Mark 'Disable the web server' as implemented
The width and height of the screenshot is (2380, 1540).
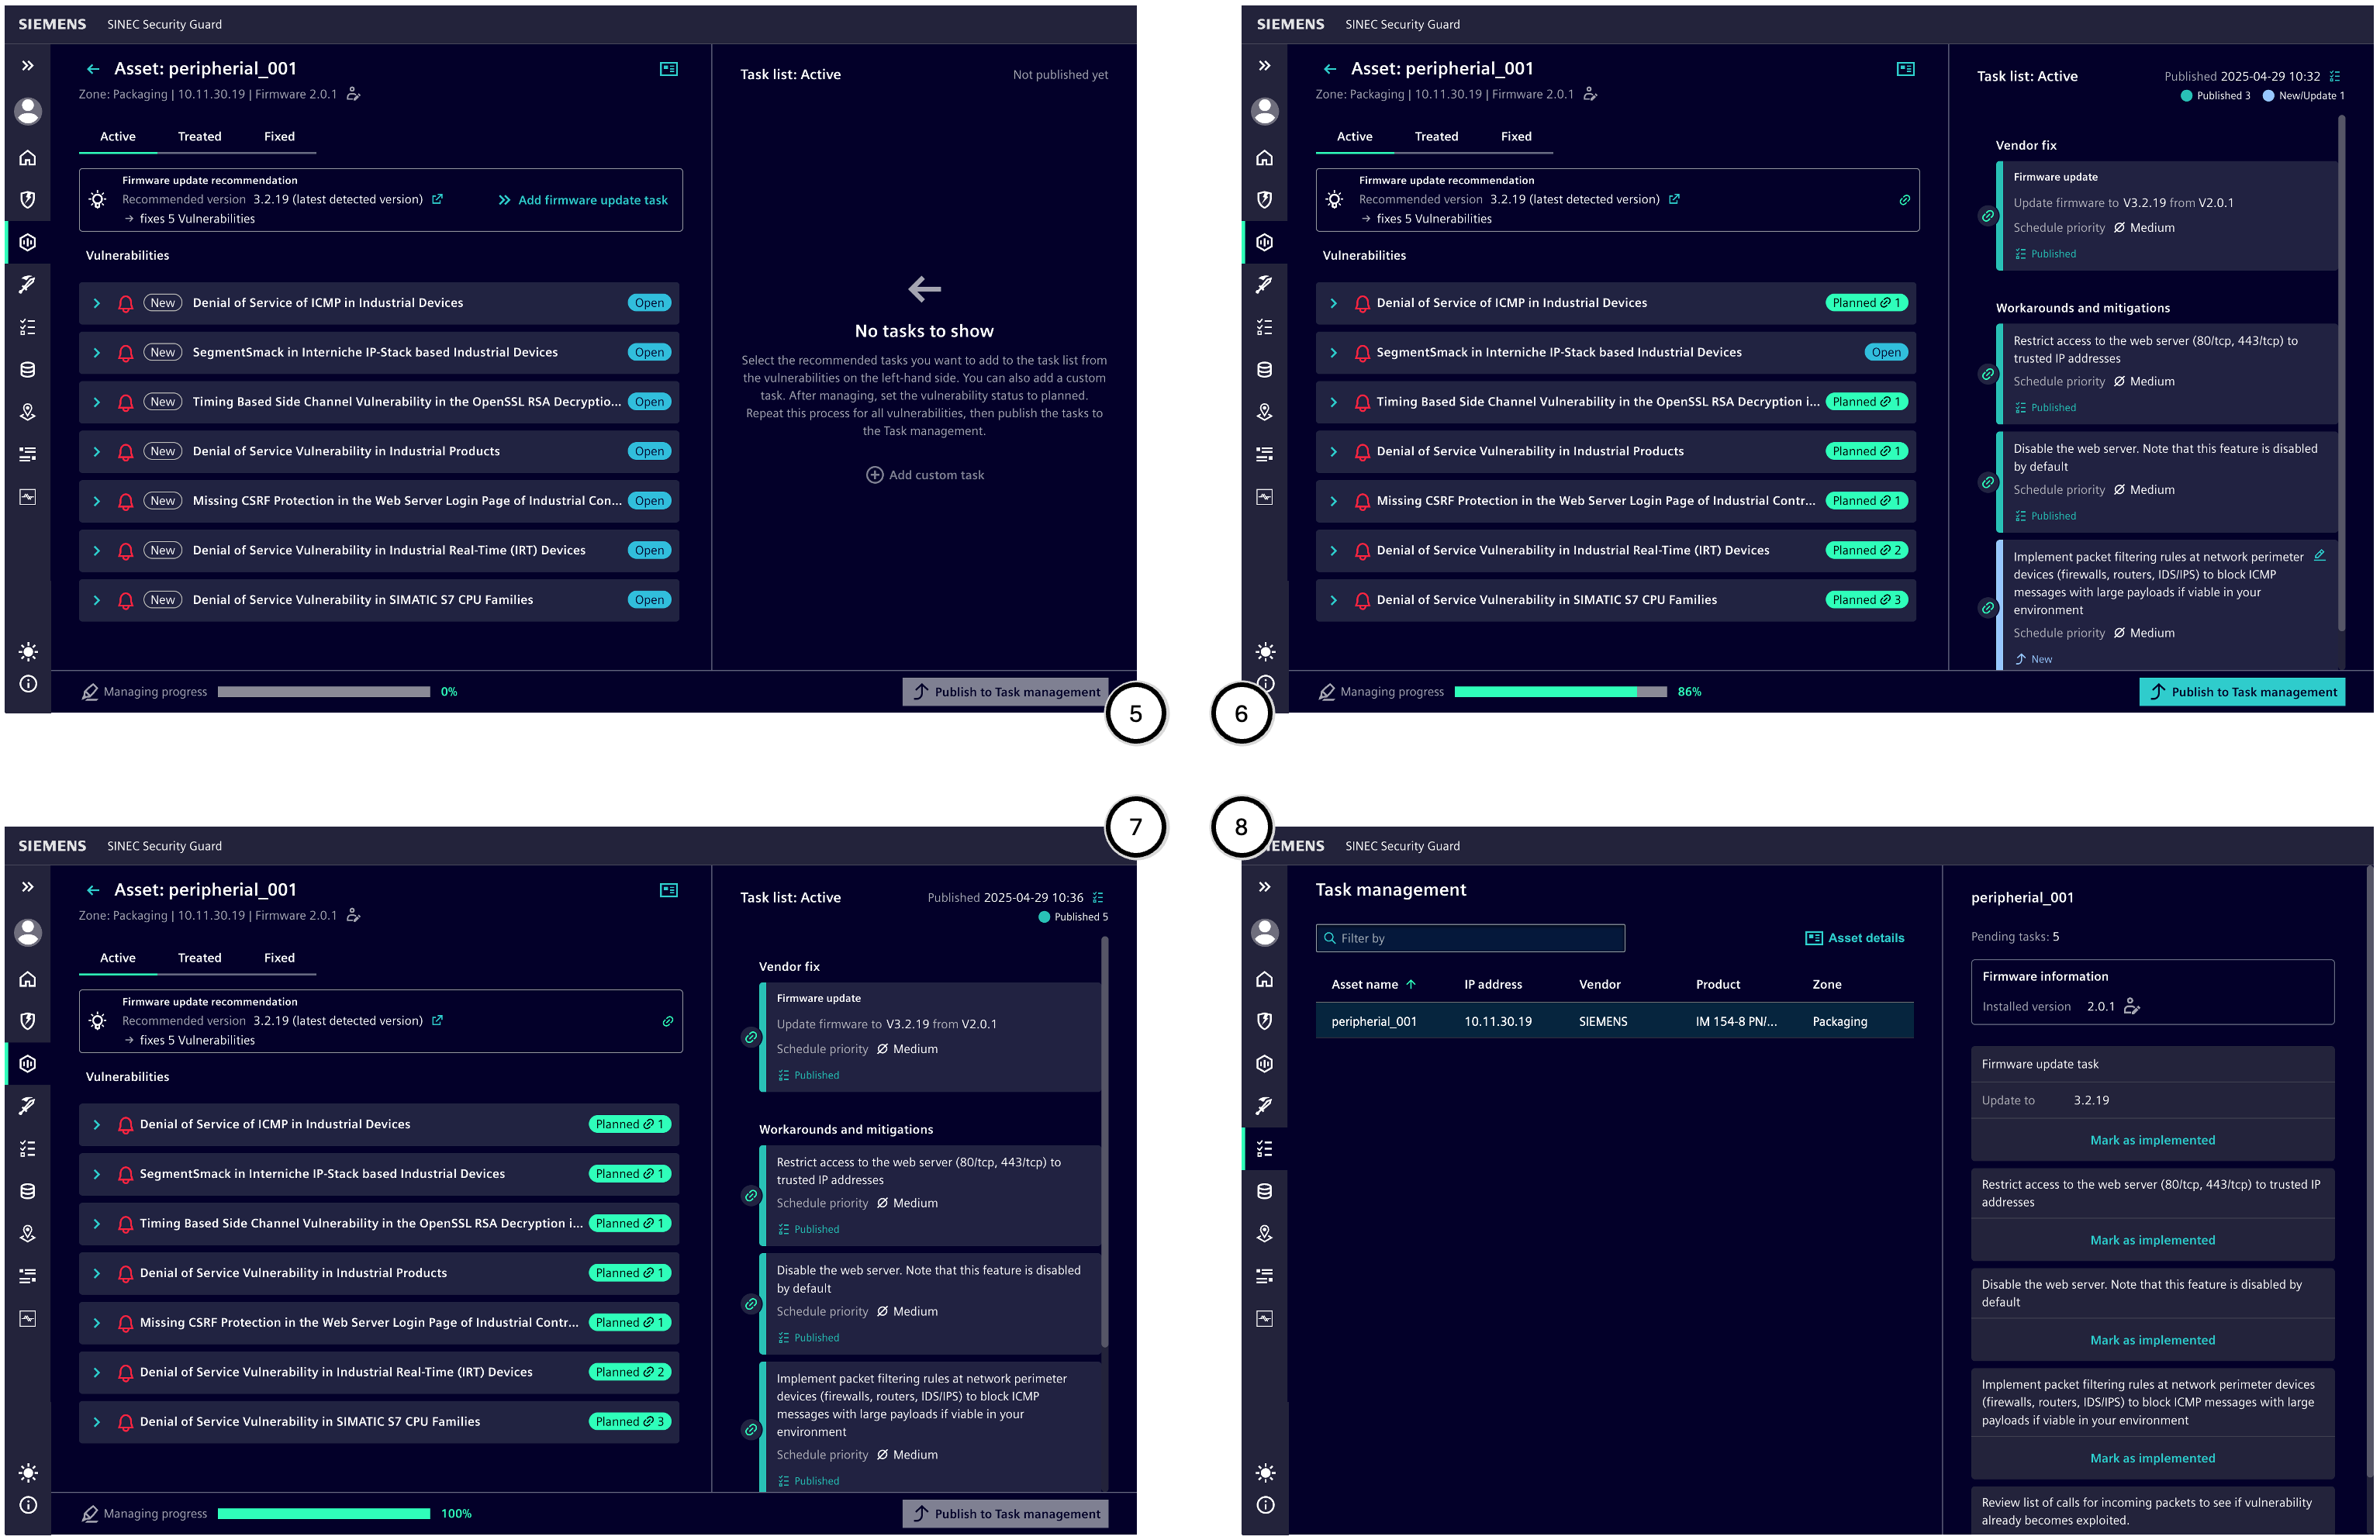tap(2152, 1341)
